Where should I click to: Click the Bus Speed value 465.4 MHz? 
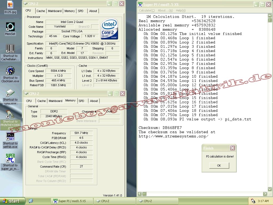[x=58, y=80]
